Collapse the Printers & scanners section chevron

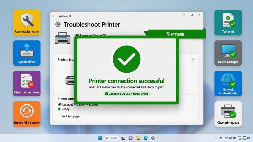193,59
